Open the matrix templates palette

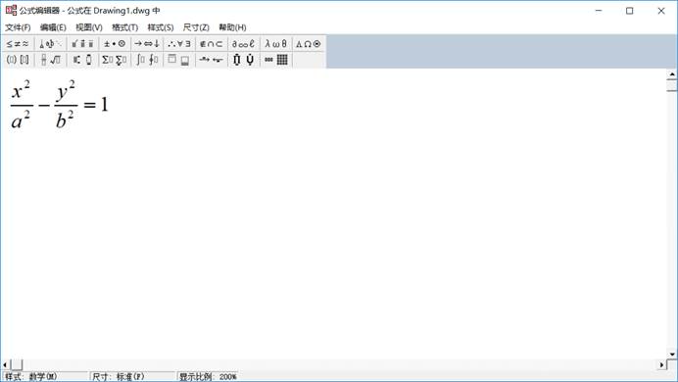tap(275, 60)
